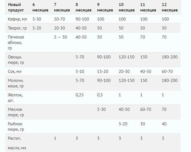The image size is (191, 152).
Task: Click the "Рыбное пюре, гр" row label
Action: (x=16, y=127)
